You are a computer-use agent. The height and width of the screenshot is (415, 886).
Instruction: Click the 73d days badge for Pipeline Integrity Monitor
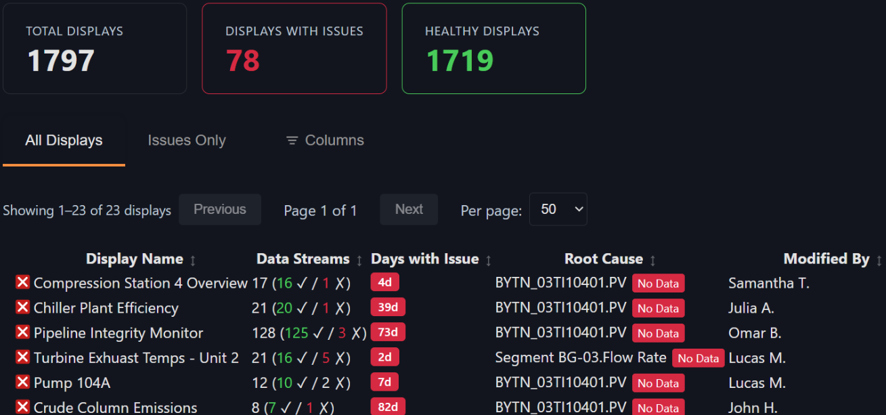point(388,332)
